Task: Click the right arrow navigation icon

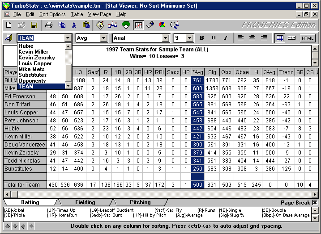Action: [31, 226]
